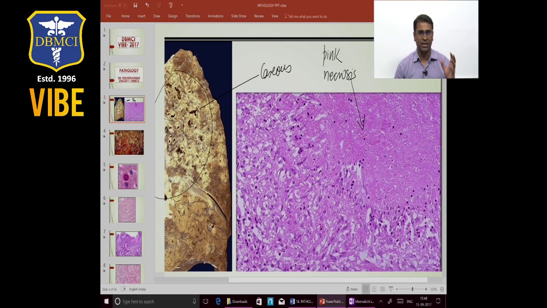
Task: Click the zoom slider handle
Action: (x=412, y=289)
